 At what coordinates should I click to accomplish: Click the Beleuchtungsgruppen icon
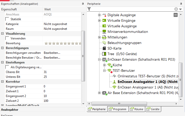[x=104, y=43]
